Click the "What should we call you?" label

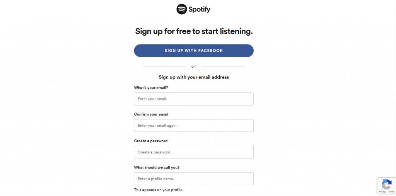coord(157,167)
